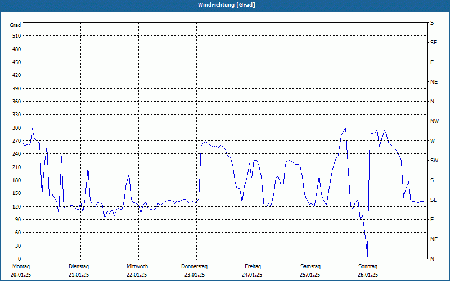Viewport: 450px width, 281px height.
Task: Click the NW compass label
Action: tap(434, 121)
